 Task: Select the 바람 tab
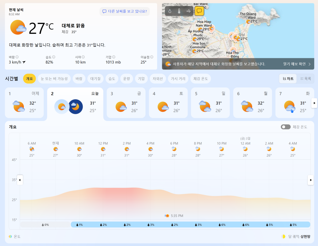coord(79,79)
